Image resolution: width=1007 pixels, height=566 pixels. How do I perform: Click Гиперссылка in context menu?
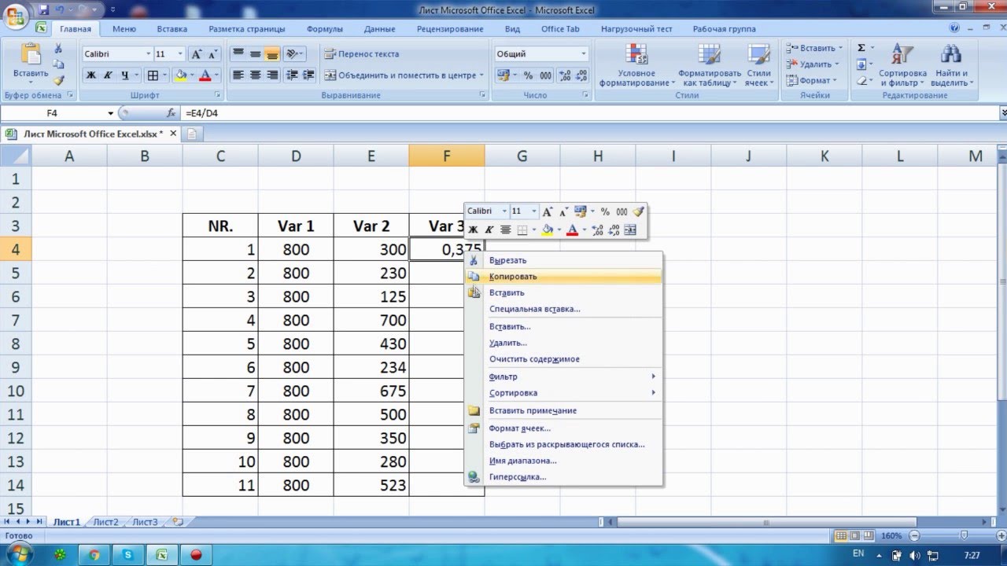563,477
